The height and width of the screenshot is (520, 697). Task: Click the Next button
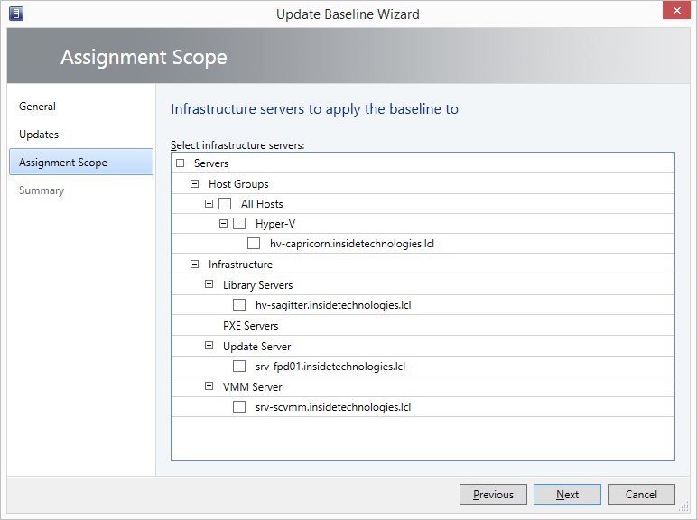(567, 494)
